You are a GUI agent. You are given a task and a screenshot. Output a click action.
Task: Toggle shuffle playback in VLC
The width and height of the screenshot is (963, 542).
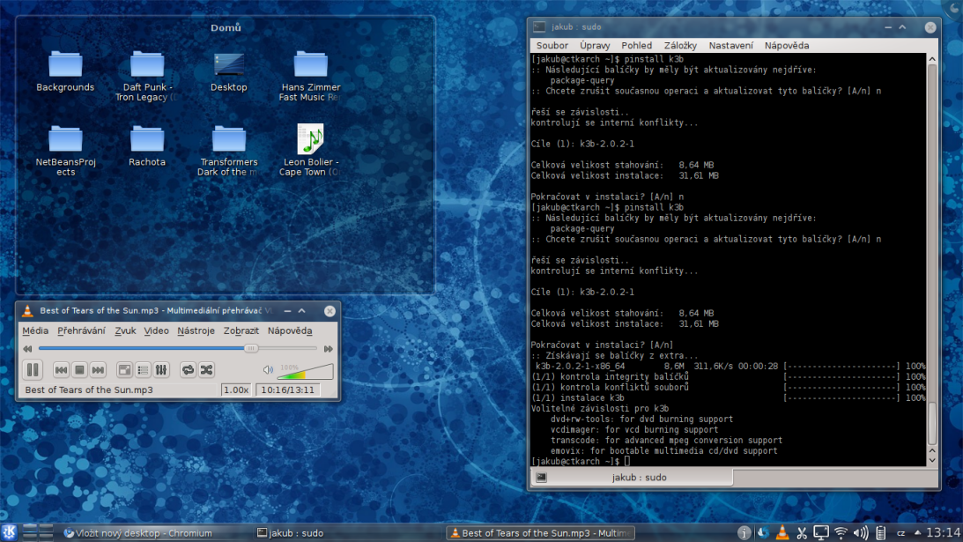pos(206,370)
